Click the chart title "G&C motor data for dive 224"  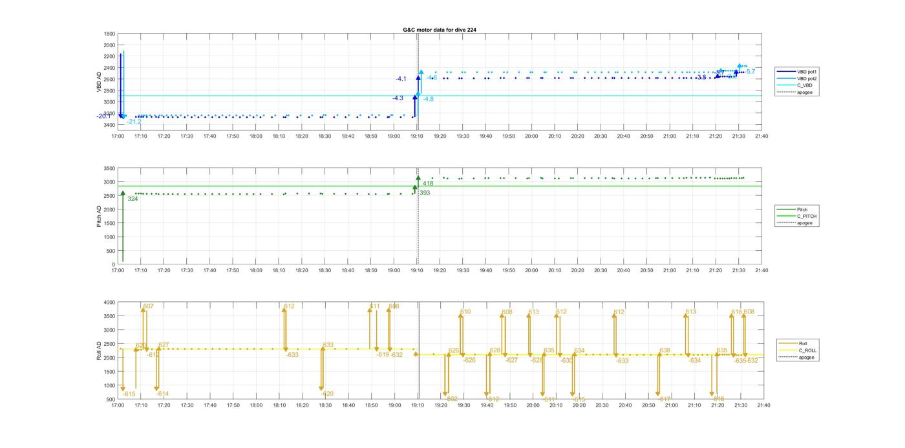(440, 30)
